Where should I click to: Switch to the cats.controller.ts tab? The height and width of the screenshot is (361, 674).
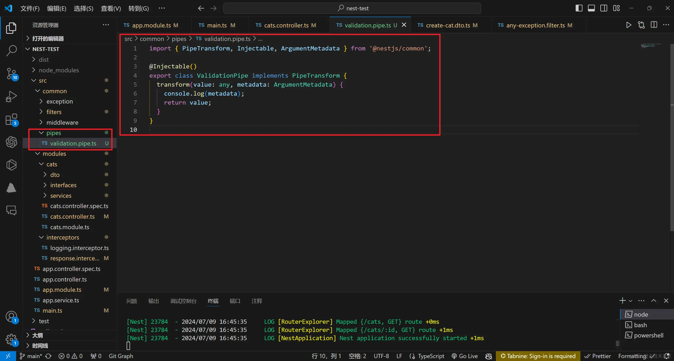pos(286,25)
